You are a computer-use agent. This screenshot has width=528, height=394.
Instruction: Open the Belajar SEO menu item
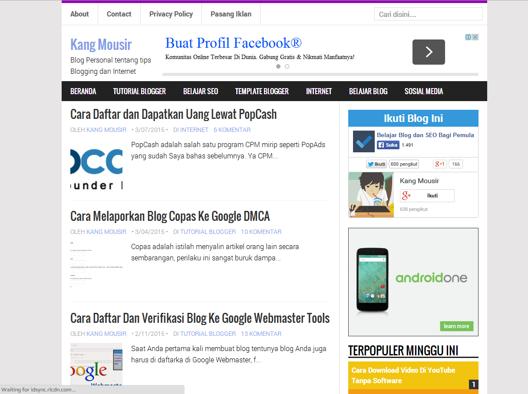(x=201, y=91)
